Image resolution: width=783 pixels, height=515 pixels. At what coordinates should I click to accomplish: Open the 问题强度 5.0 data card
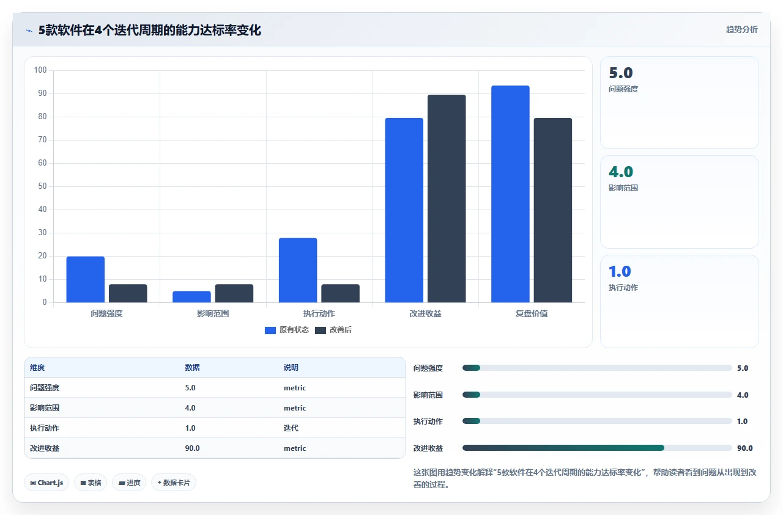680,103
